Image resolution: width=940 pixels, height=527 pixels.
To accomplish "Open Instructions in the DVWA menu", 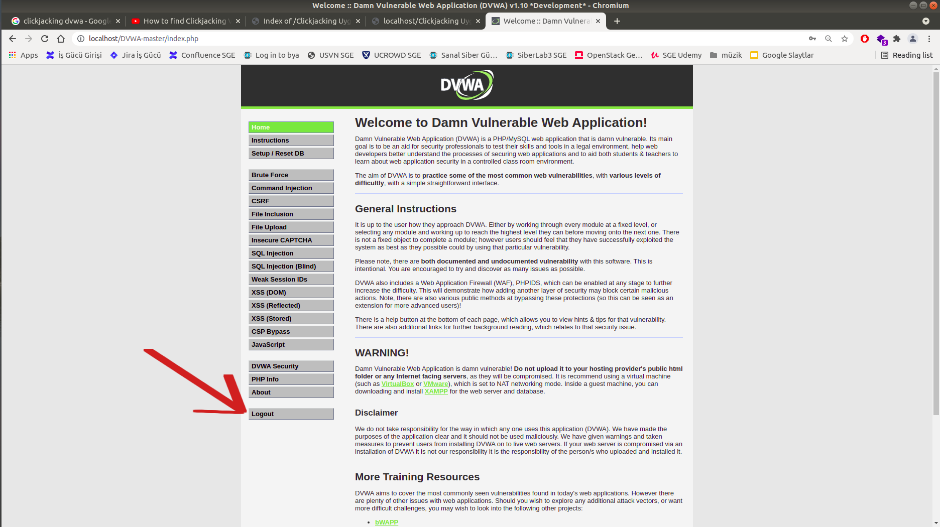I will tap(291, 141).
